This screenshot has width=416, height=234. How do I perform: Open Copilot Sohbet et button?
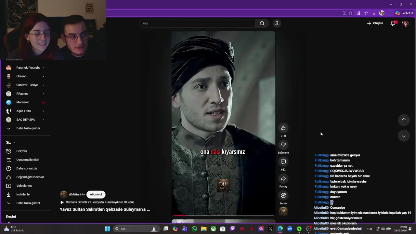pos(404,13)
